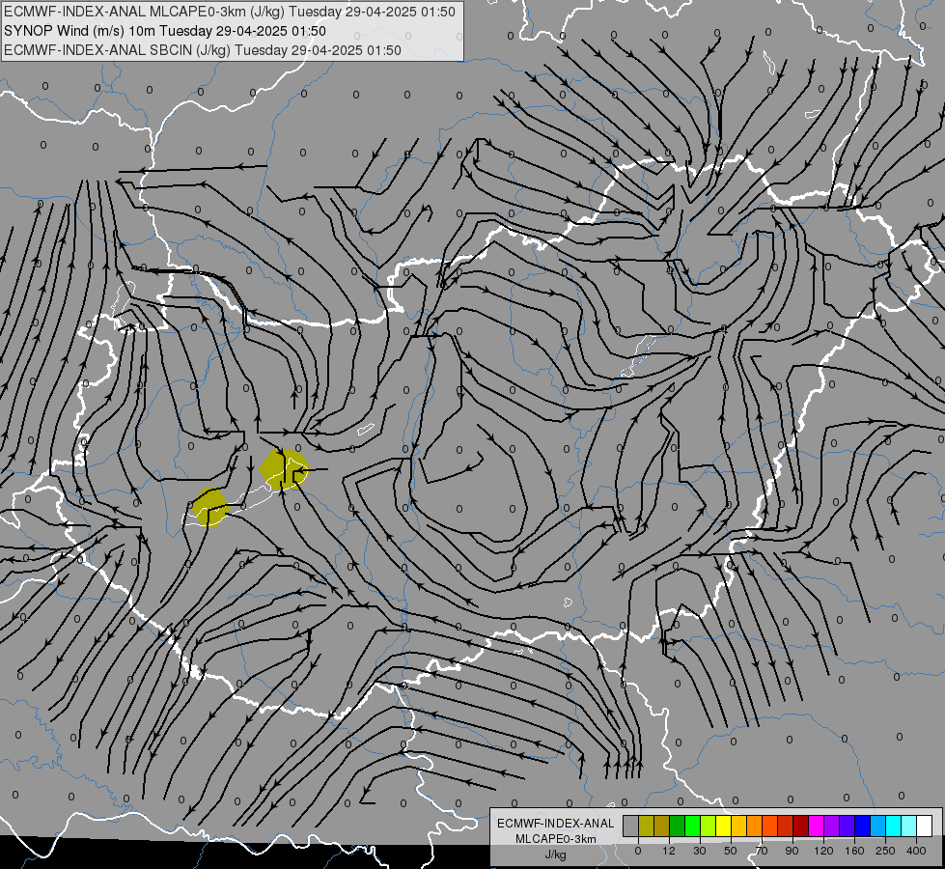Click the magenta legend swatch
Image resolution: width=945 pixels, height=869 pixels.
pos(817,826)
